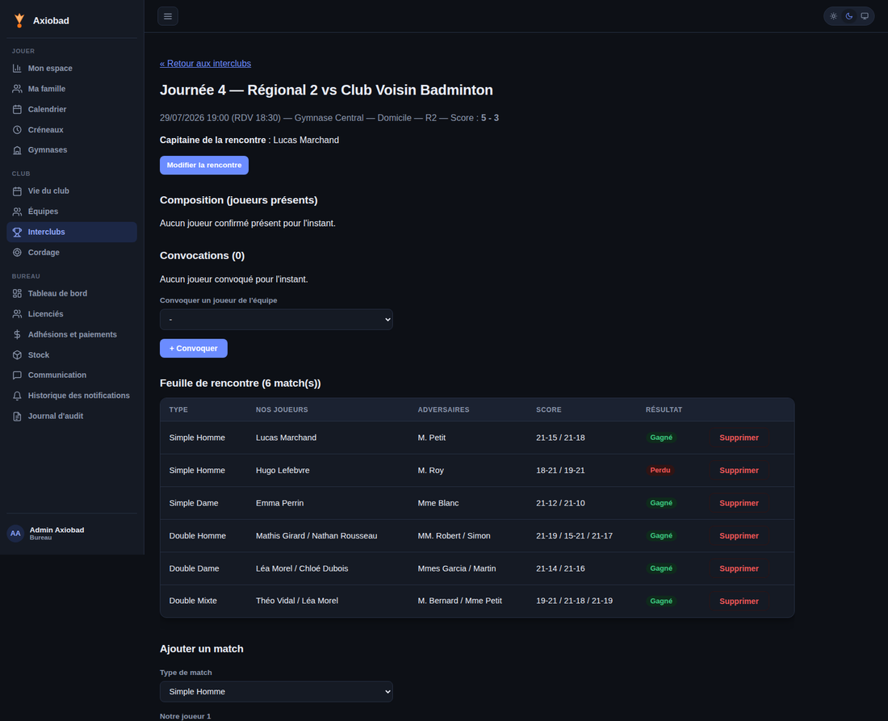Click the + Convoquer button

coord(193,348)
